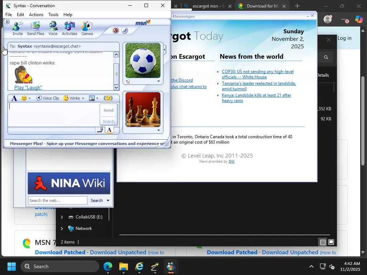Screen dimensions: 367x275
Task: Open the Actions menu
Action: pos(36,14)
